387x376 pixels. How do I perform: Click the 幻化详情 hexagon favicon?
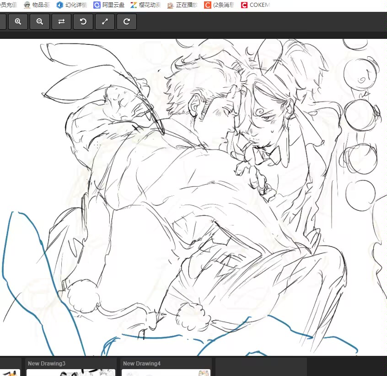pos(60,5)
